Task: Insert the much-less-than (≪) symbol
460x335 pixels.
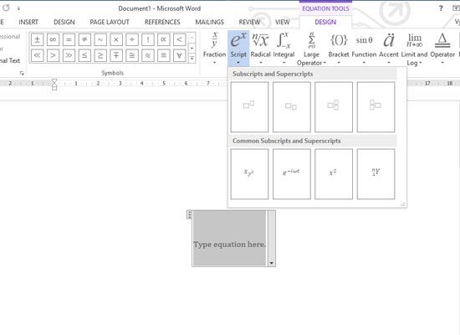Action: click(x=38, y=55)
